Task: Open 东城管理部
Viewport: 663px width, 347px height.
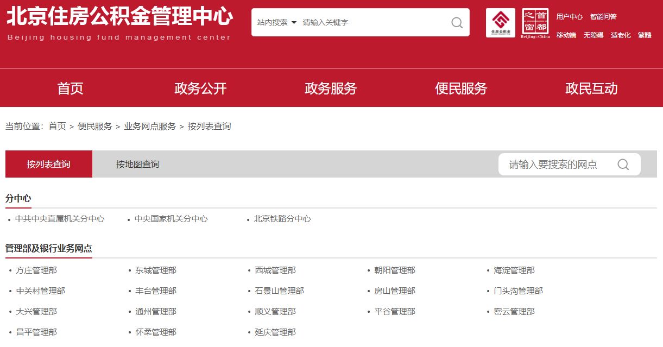Action: [x=156, y=270]
